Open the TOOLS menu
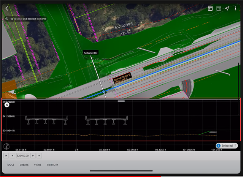This screenshot has width=243, height=177. click(10, 165)
